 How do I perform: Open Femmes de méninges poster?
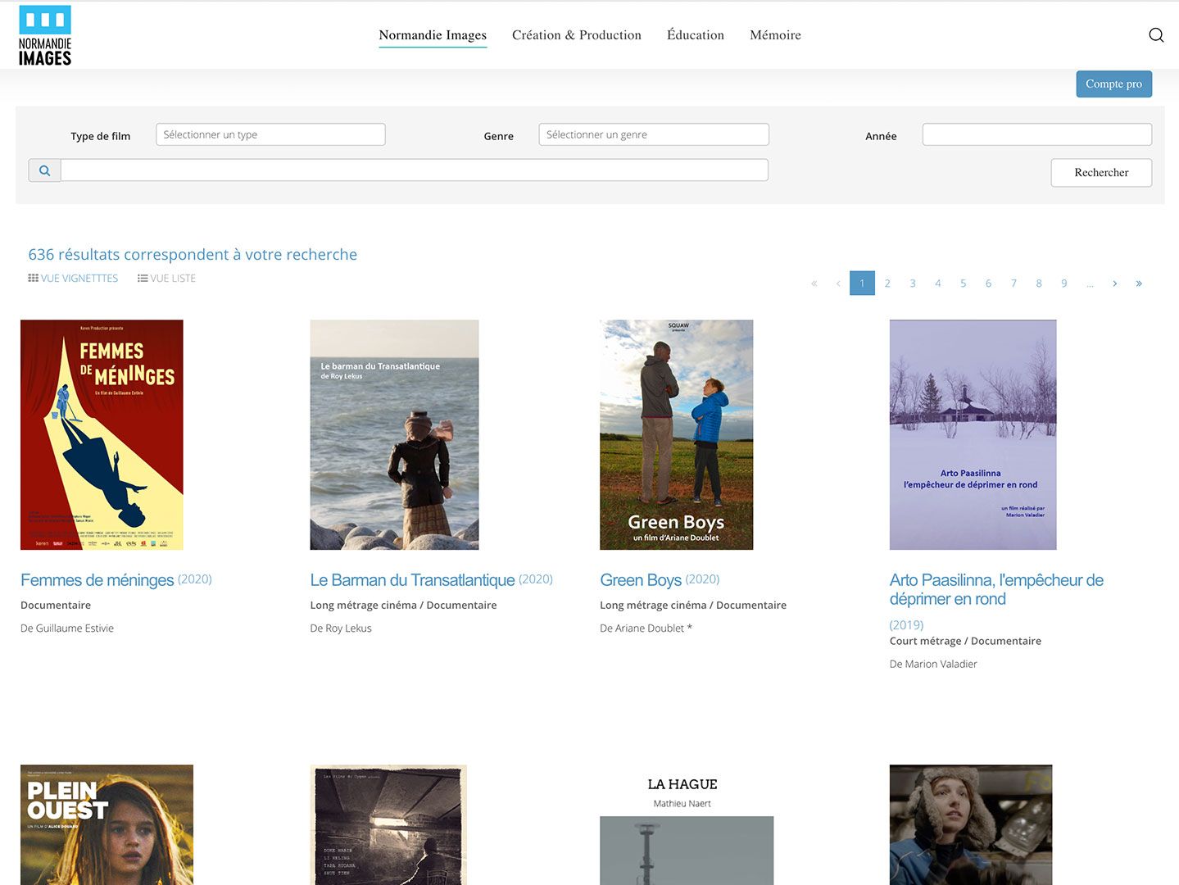click(x=102, y=435)
